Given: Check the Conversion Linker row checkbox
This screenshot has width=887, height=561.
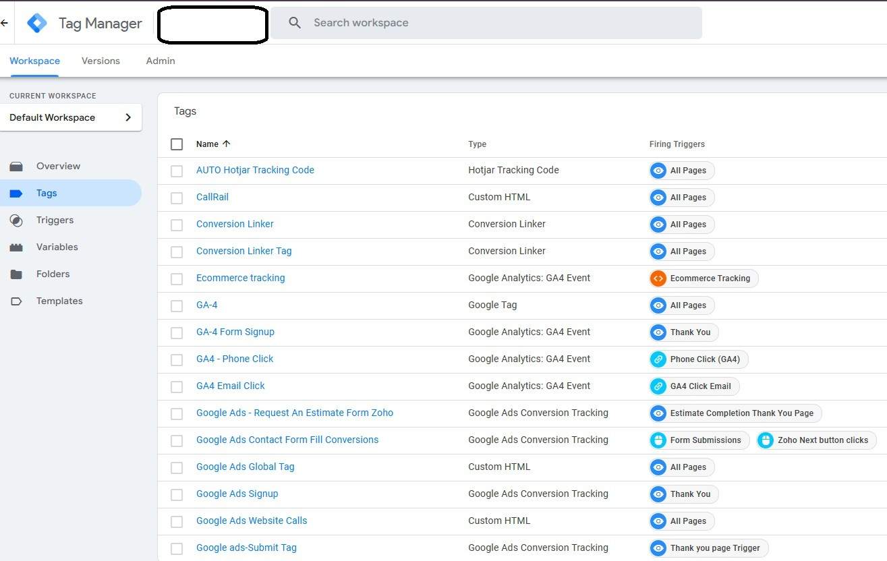Looking at the screenshot, I should coord(177,225).
